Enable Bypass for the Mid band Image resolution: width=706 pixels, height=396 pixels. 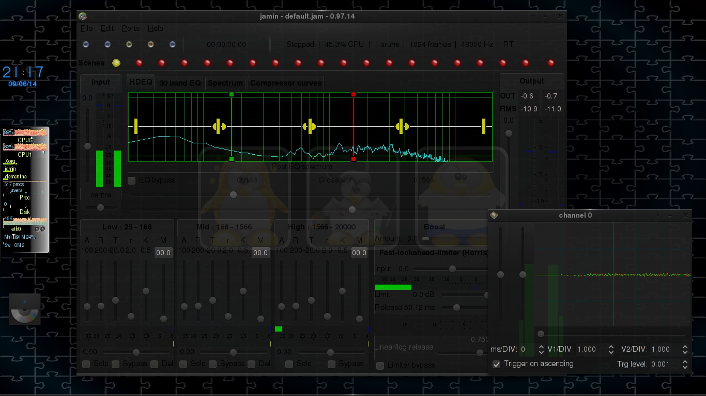213,364
